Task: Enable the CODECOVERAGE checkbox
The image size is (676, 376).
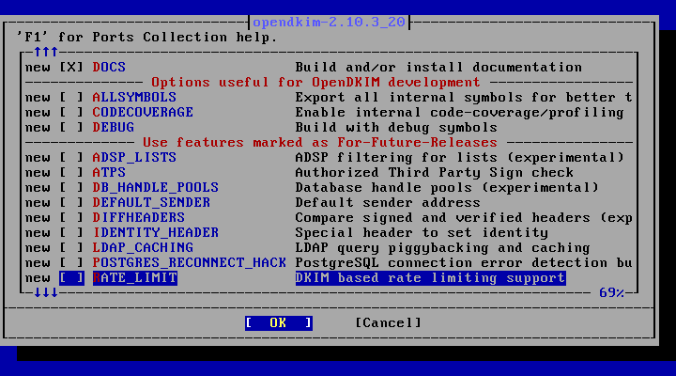Action: coord(71,113)
